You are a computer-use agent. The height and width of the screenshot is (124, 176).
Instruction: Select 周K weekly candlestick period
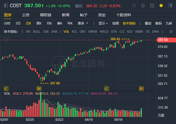click(39, 23)
